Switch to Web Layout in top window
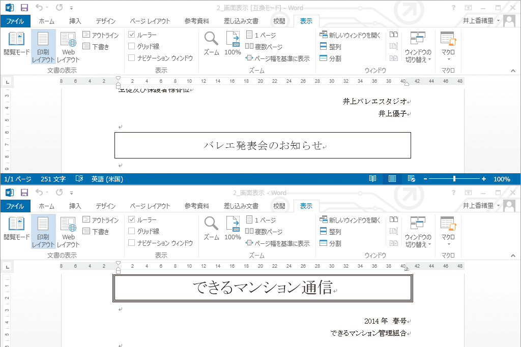521x347 pixels. [68, 46]
